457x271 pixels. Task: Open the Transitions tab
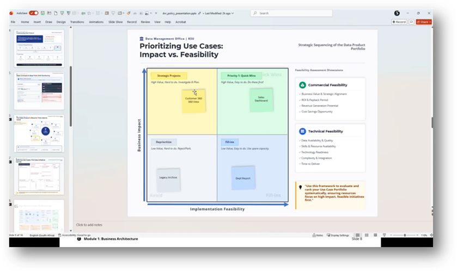click(77, 22)
